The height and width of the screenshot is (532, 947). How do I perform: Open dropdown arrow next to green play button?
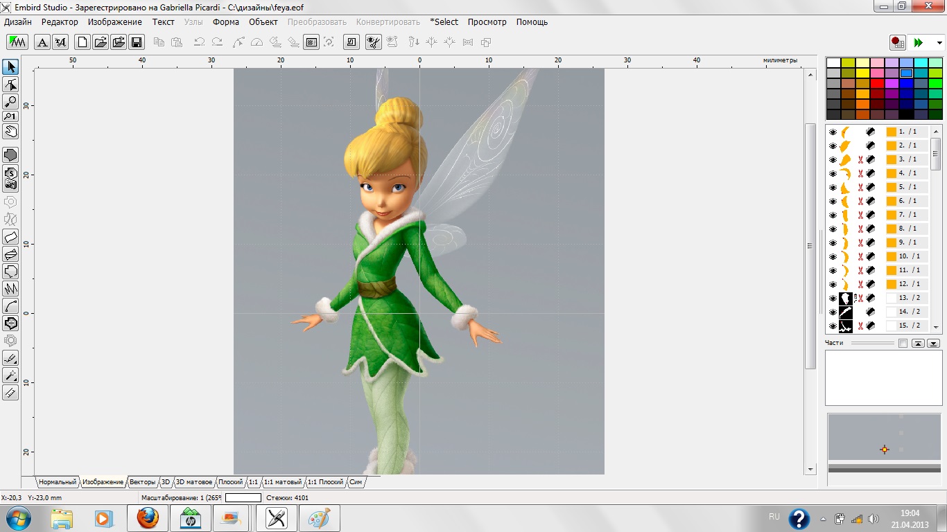click(x=939, y=43)
